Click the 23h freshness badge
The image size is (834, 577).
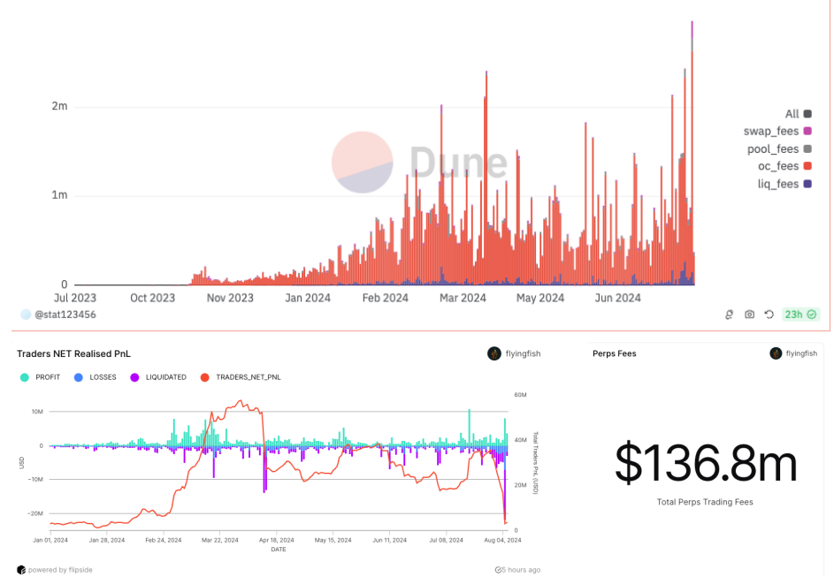point(800,315)
